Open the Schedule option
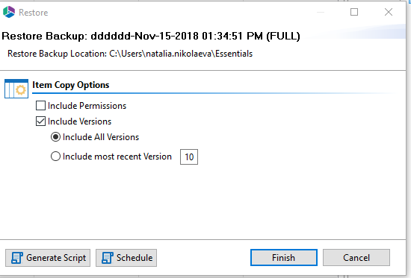The width and height of the screenshot is (411, 278). tap(126, 258)
